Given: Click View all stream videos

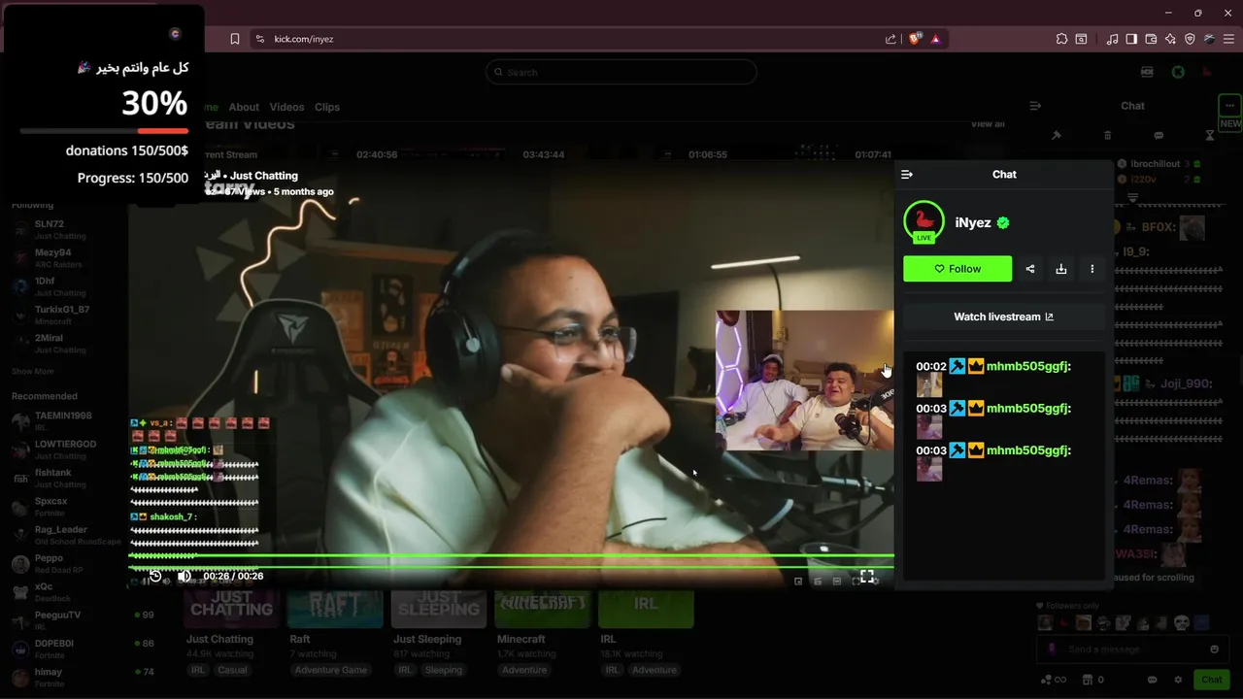Looking at the screenshot, I should click(x=988, y=124).
